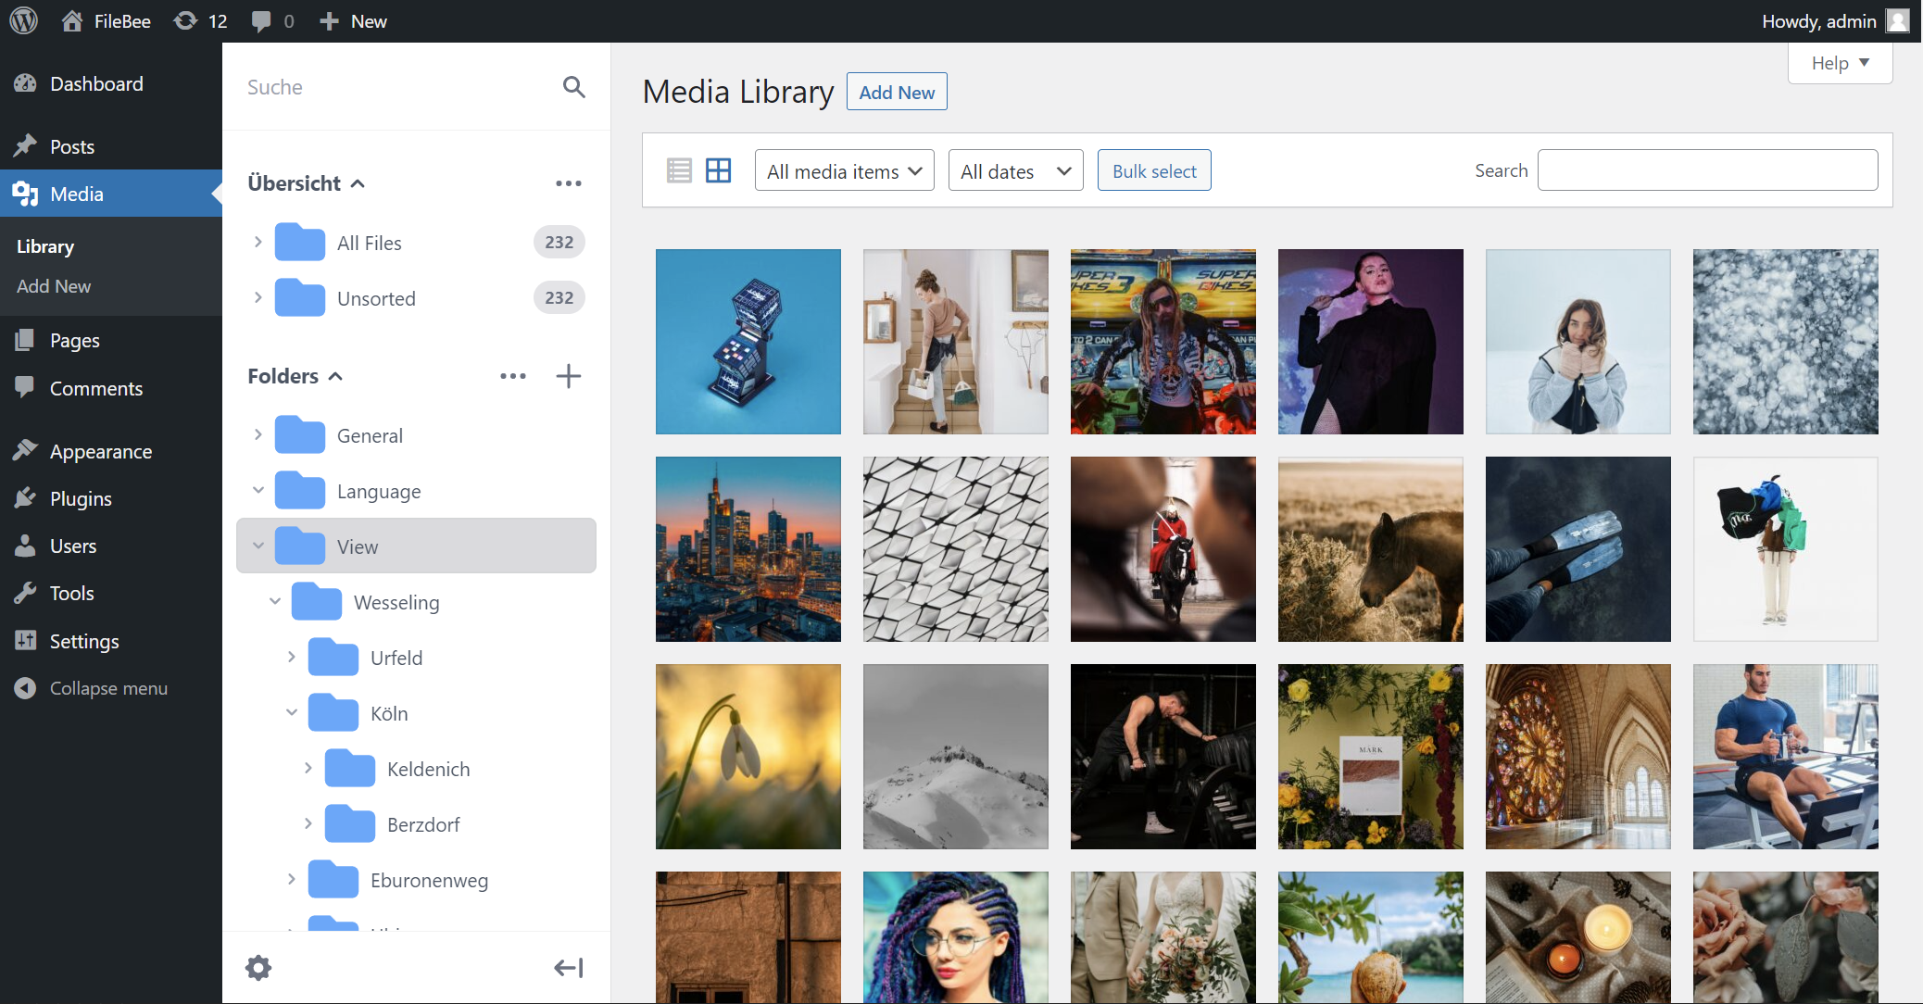Expand the General folder

tap(258, 435)
